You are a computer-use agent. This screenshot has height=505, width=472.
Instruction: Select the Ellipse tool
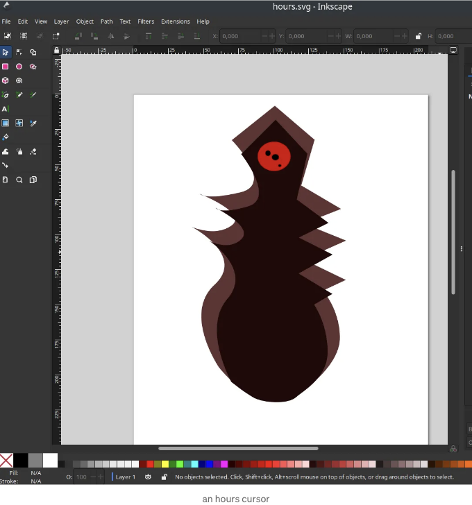click(19, 67)
